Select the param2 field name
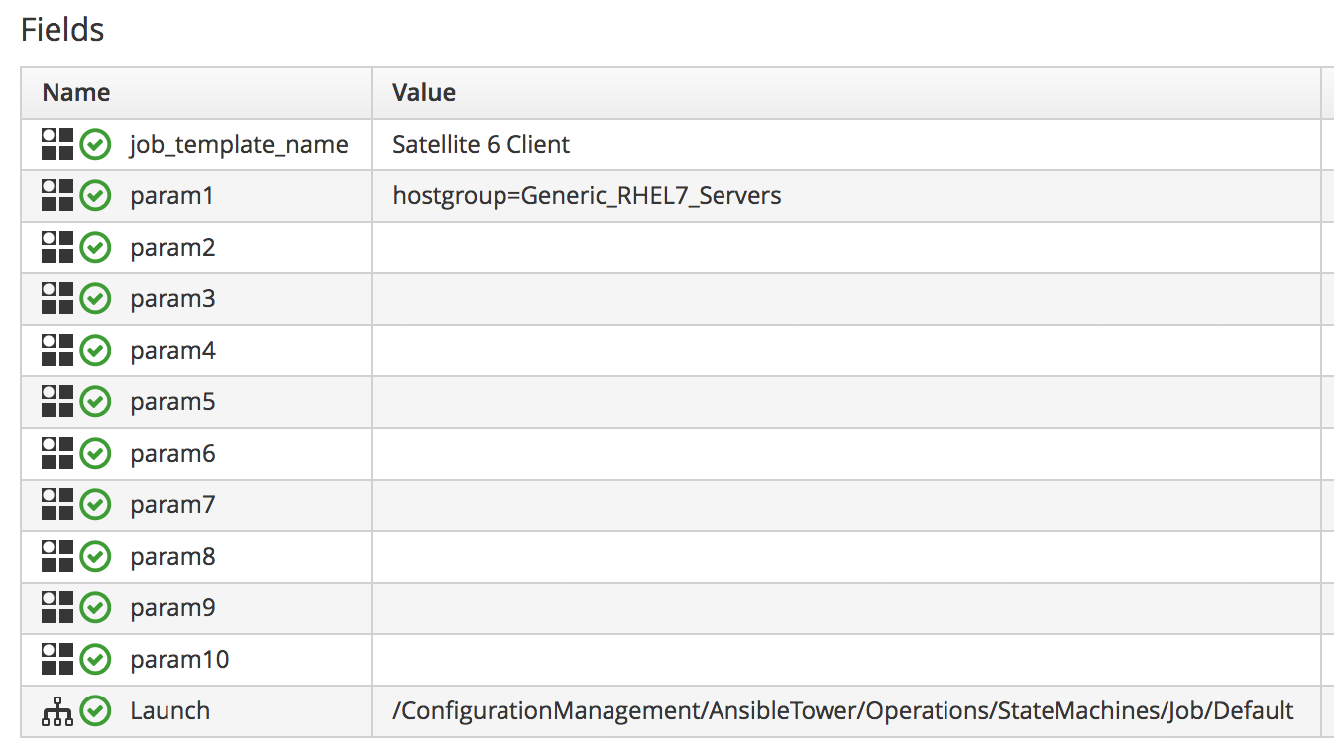The image size is (1334, 751). pos(172,248)
